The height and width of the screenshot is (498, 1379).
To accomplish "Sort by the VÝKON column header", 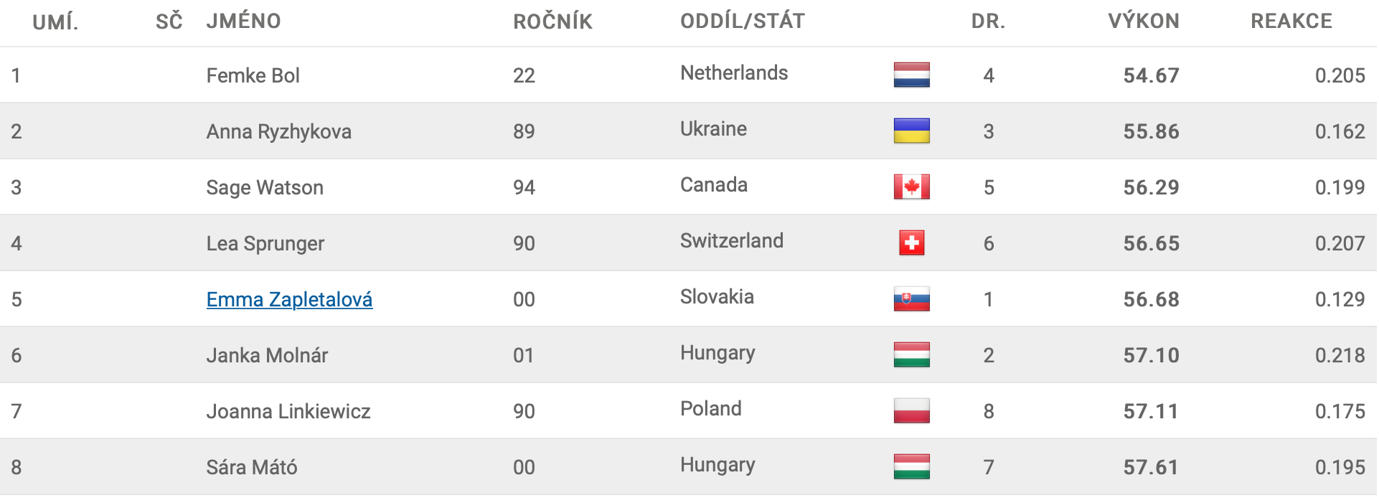I will (x=1144, y=21).
